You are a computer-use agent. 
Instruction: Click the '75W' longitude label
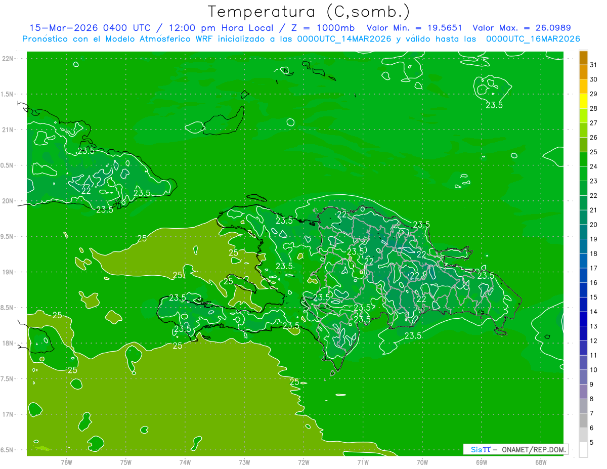click(x=126, y=462)
